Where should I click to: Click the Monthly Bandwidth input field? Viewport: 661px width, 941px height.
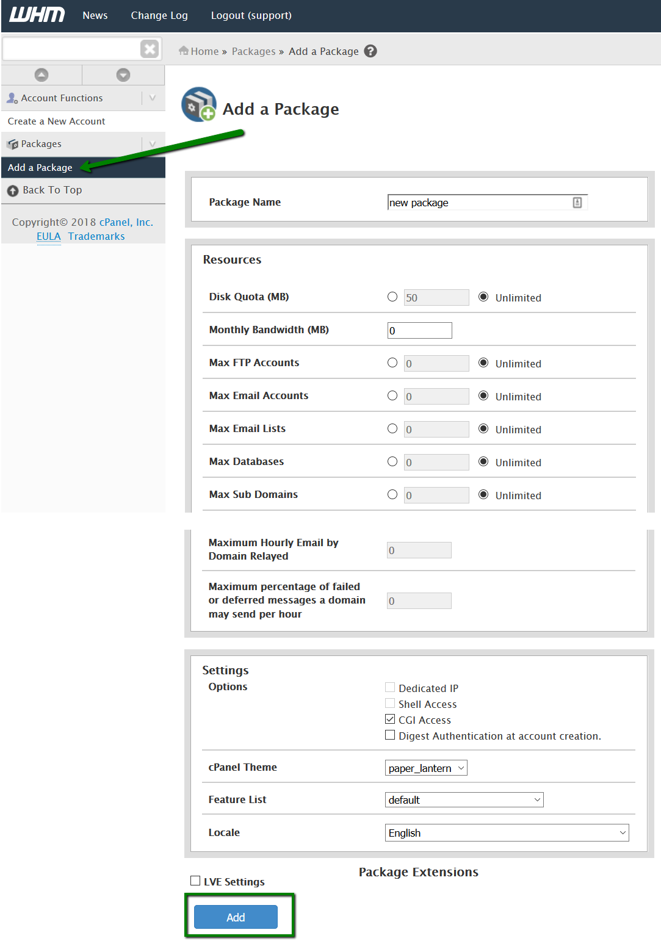point(419,331)
